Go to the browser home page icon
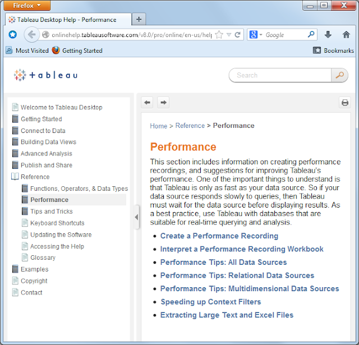 point(346,35)
